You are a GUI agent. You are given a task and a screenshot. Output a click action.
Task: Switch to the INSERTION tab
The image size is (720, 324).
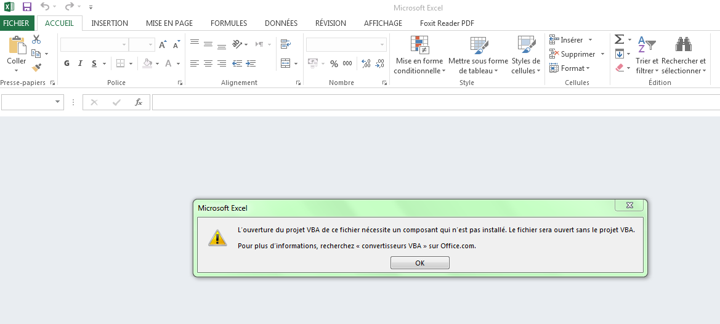[110, 23]
